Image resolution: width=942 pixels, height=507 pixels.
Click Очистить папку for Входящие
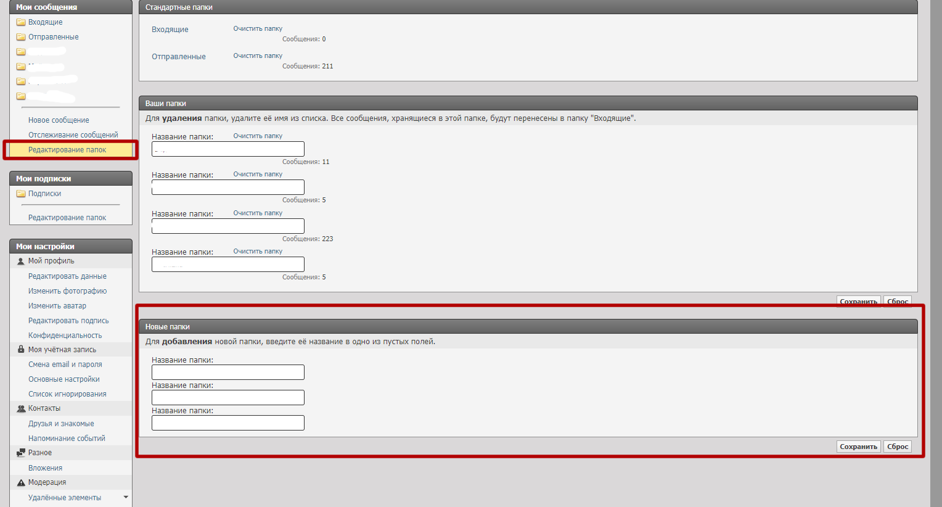258,28
